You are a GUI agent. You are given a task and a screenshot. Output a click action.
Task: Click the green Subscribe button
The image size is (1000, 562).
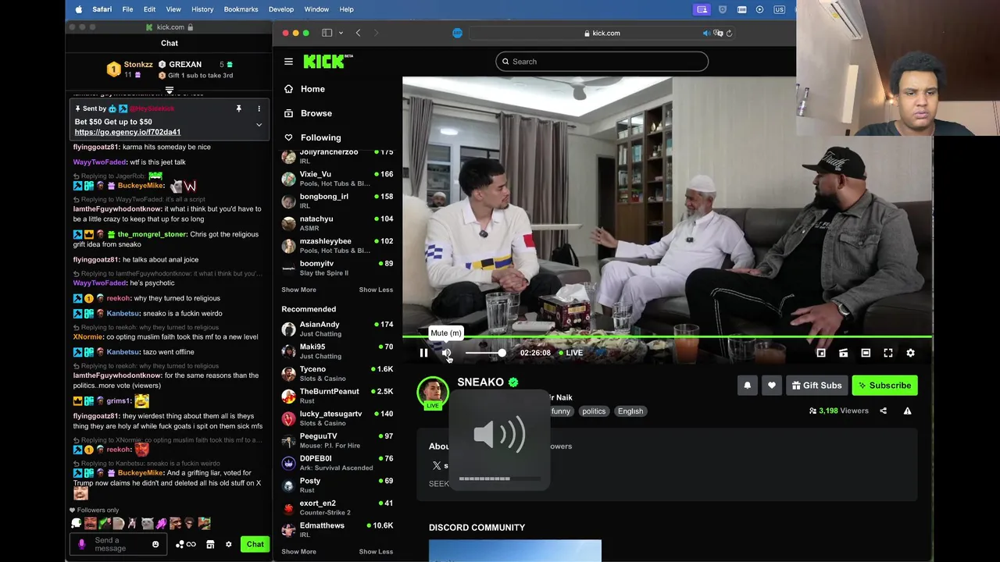coord(884,385)
